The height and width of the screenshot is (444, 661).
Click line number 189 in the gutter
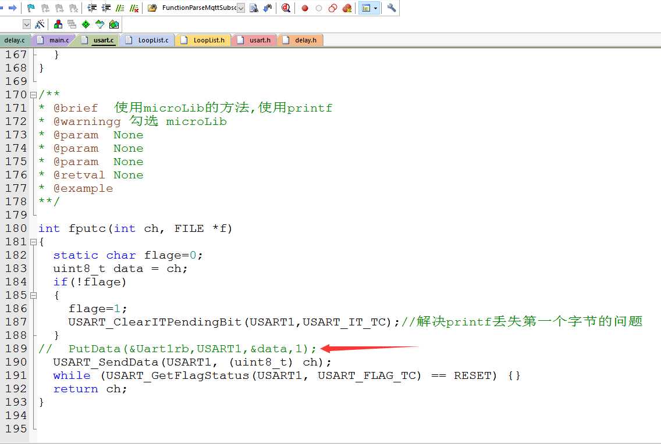16,349
